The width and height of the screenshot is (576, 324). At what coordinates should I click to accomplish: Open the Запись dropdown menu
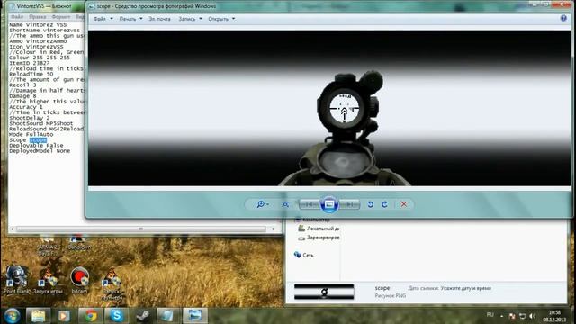point(190,19)
